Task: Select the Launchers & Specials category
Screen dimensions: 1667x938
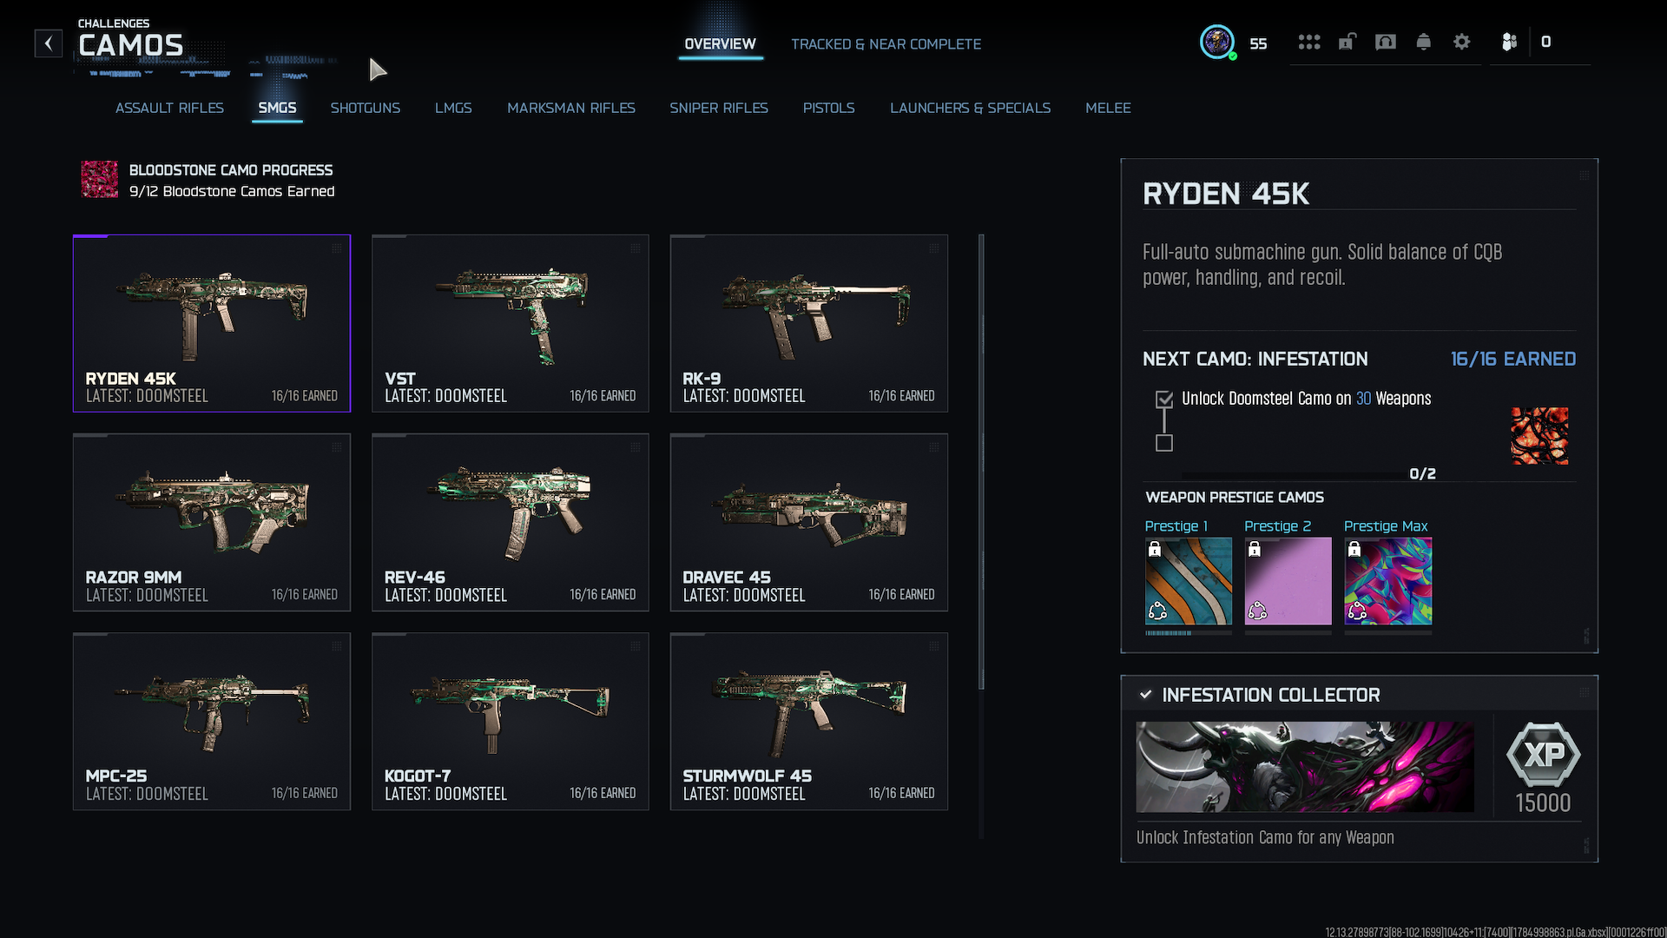Action: (970, 108)
